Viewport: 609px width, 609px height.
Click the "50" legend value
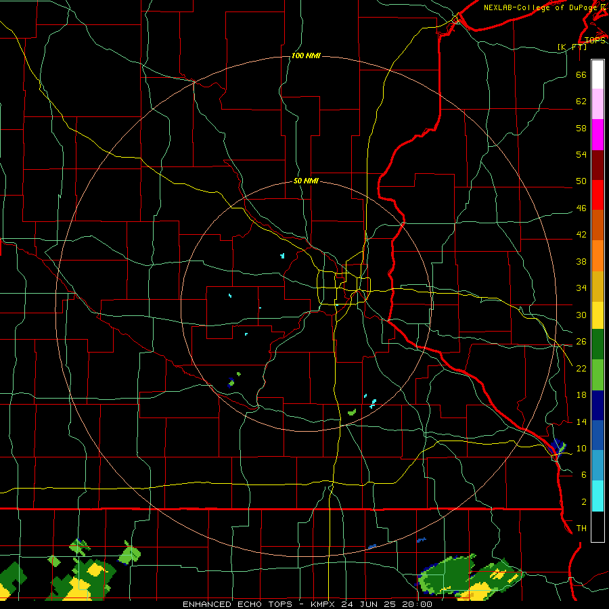tap(581, 181)
